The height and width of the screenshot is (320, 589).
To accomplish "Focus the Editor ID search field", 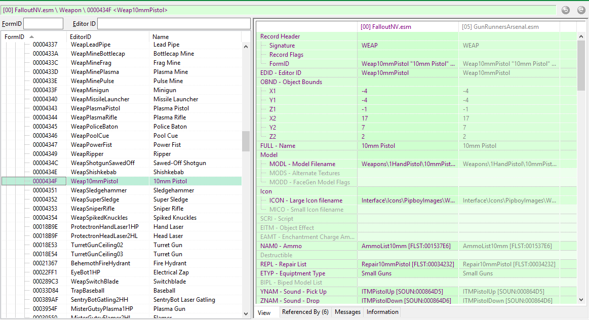I will (x=174, y=24).
